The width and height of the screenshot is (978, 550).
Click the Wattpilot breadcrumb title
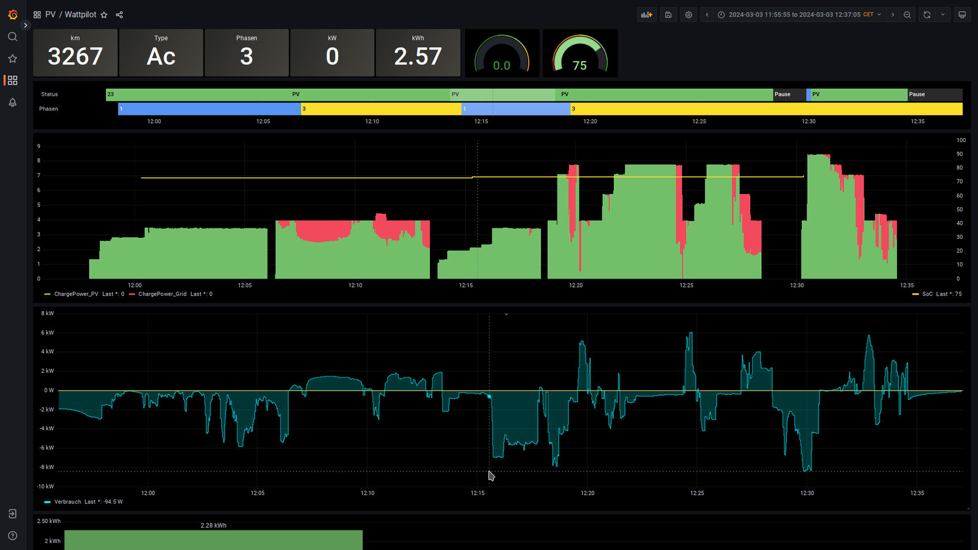coord(81,15)
